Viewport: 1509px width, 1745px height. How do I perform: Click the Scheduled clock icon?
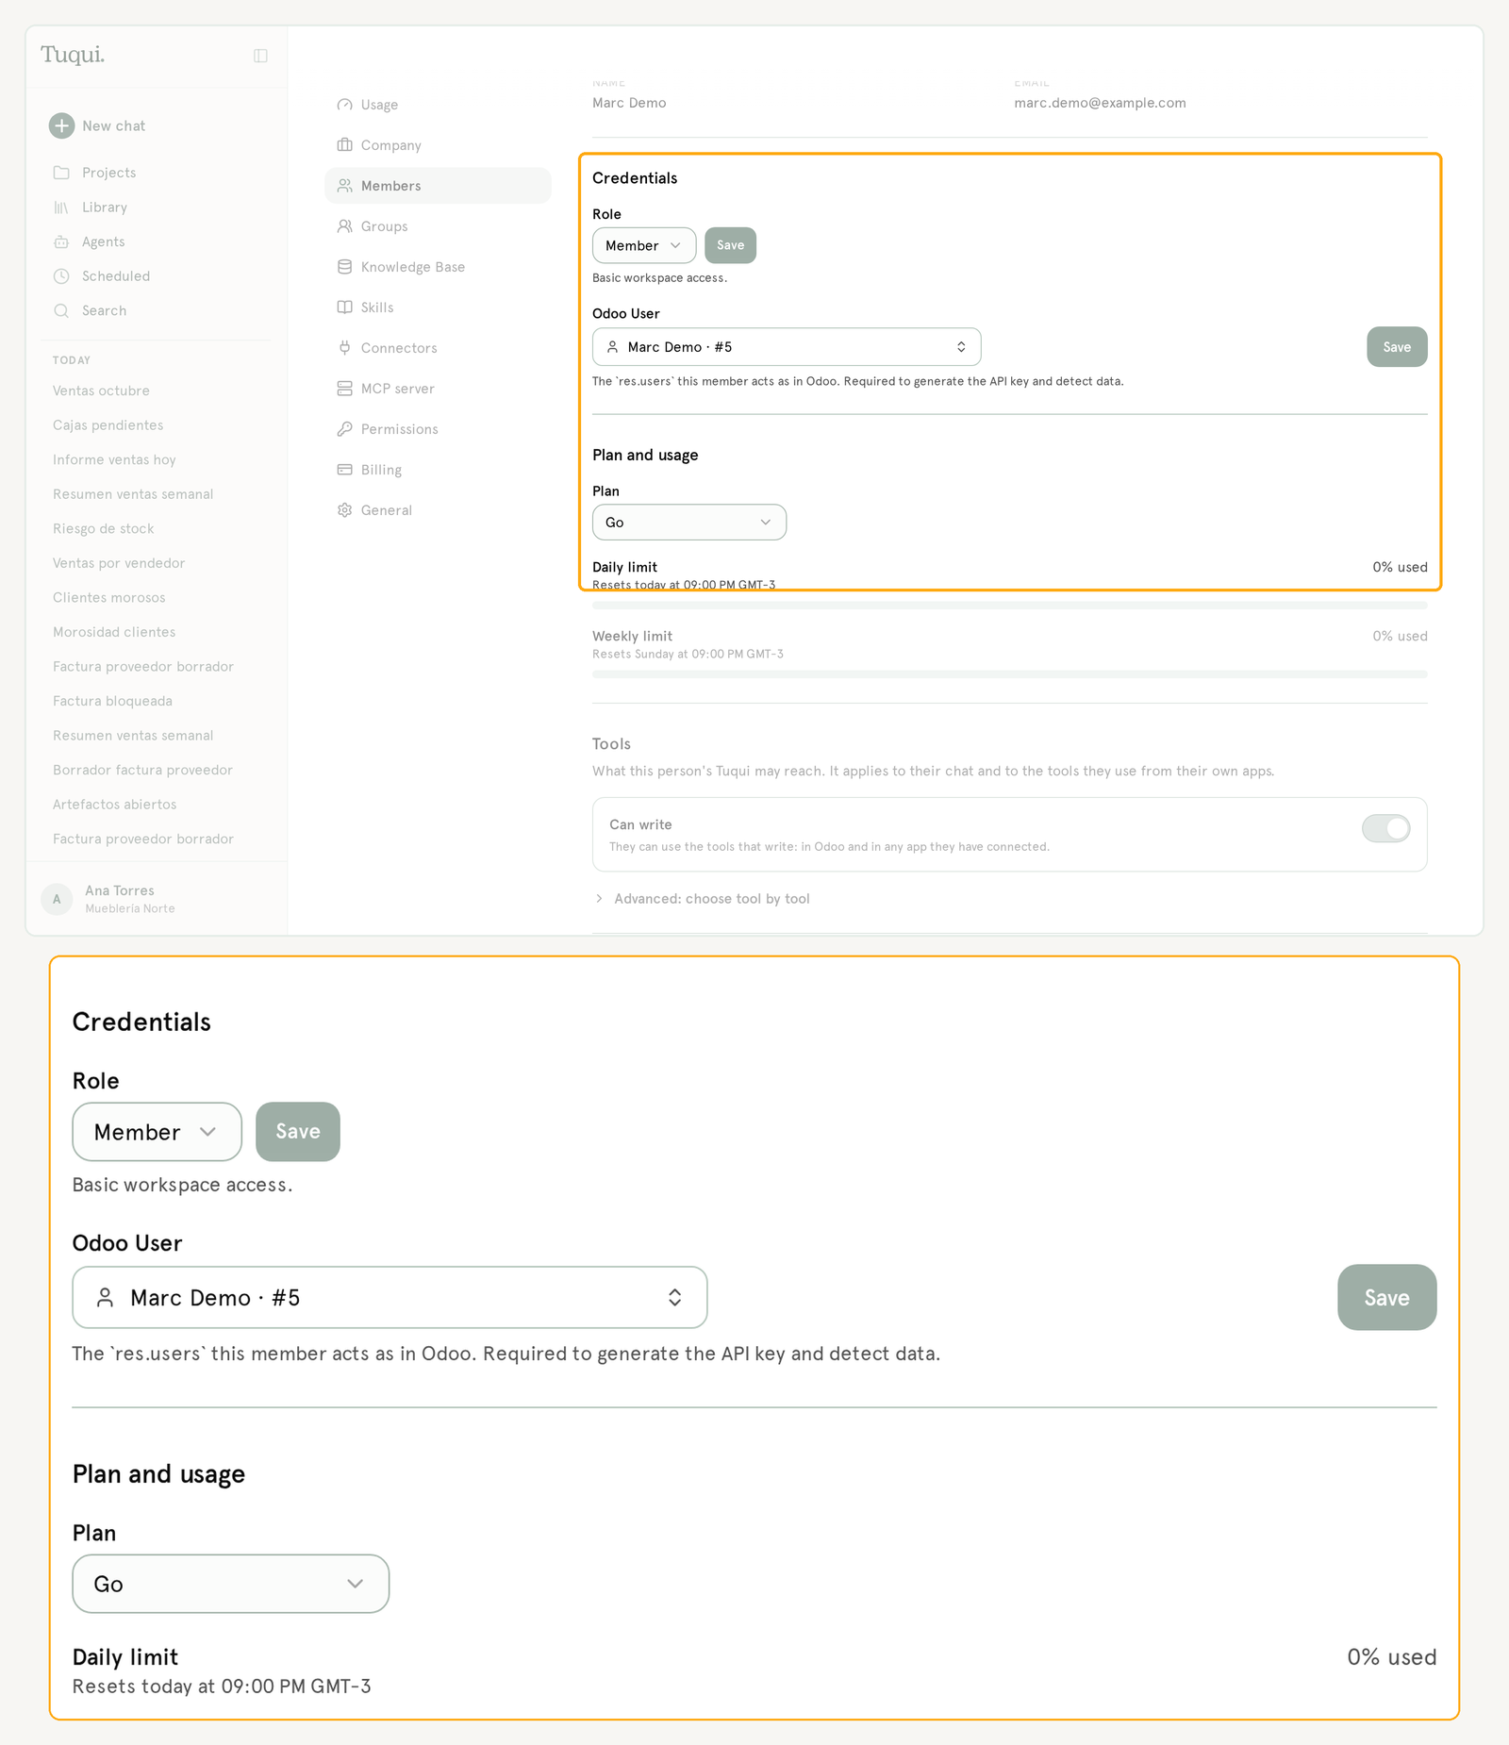61,276
